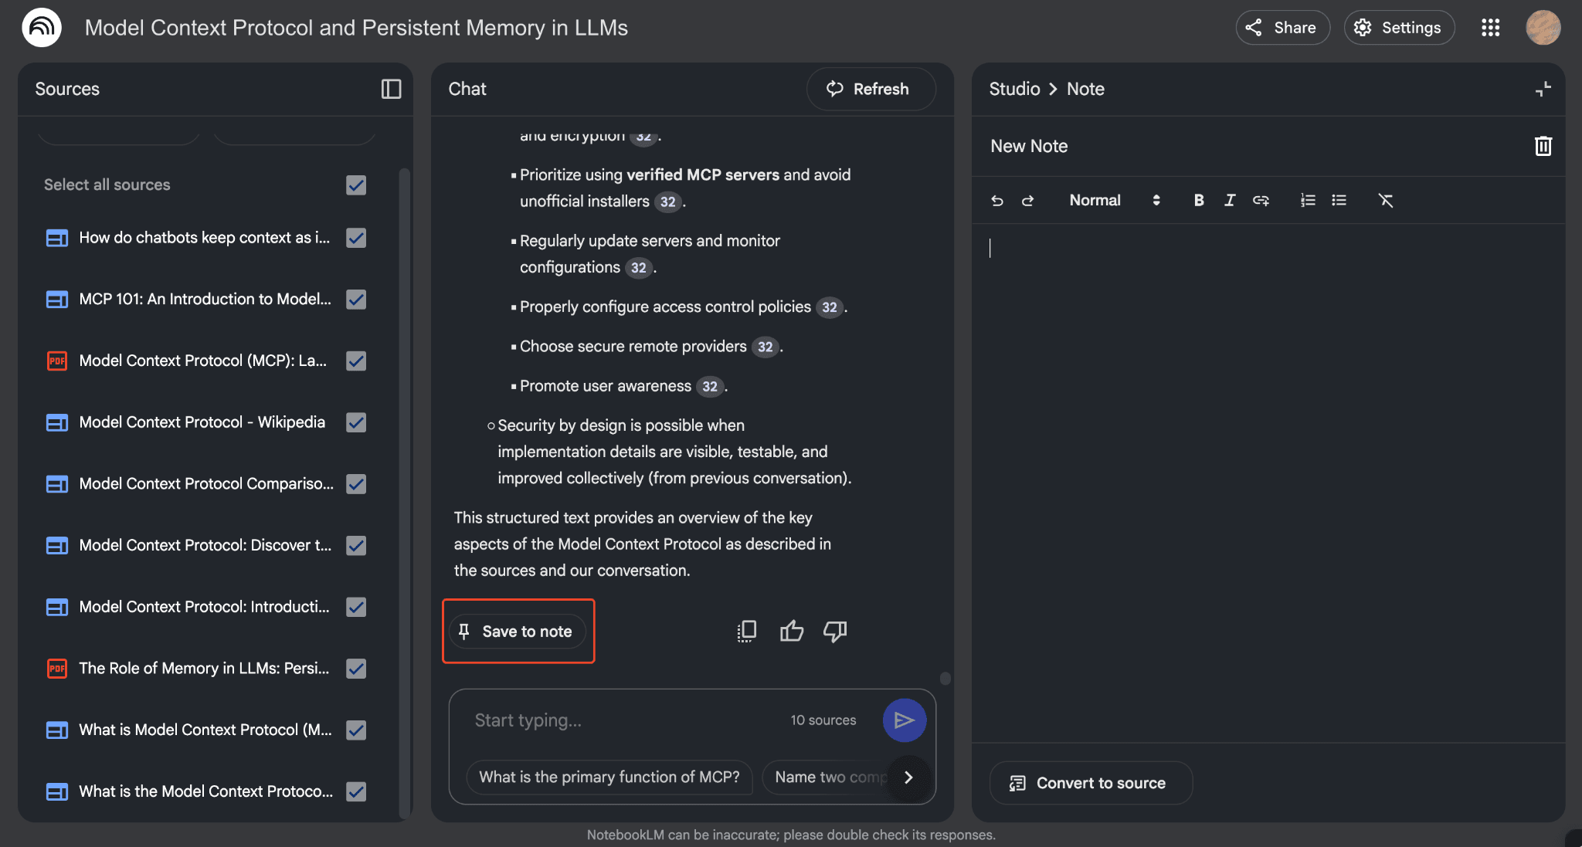Click into the note editor body
1582x847 pixels.
pyautogui.click(x=1267, y=483)
